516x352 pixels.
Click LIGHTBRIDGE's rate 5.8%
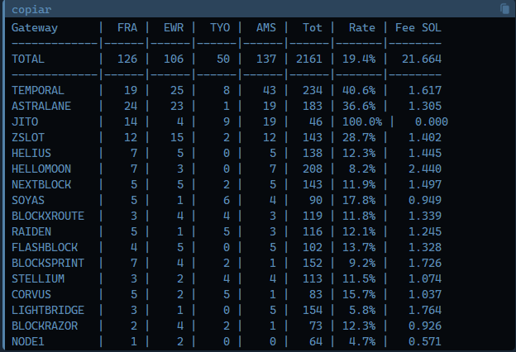362,310
